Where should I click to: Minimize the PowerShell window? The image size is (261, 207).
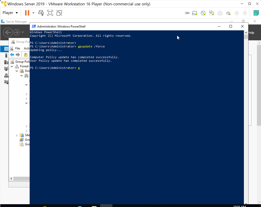click(219, 26)
